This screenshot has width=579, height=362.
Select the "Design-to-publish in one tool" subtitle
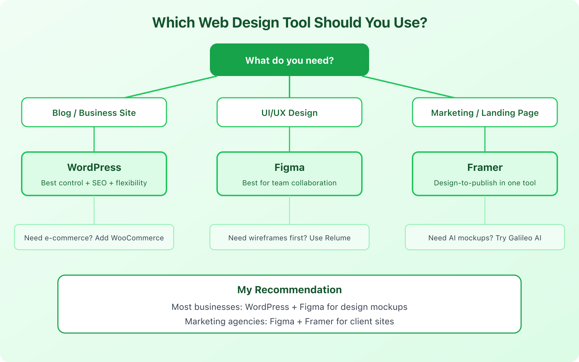(x=485, y=183)
